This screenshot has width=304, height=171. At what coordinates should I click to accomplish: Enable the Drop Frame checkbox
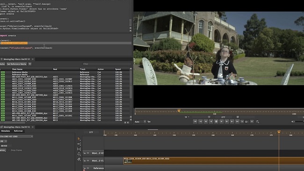click(9, 150)
